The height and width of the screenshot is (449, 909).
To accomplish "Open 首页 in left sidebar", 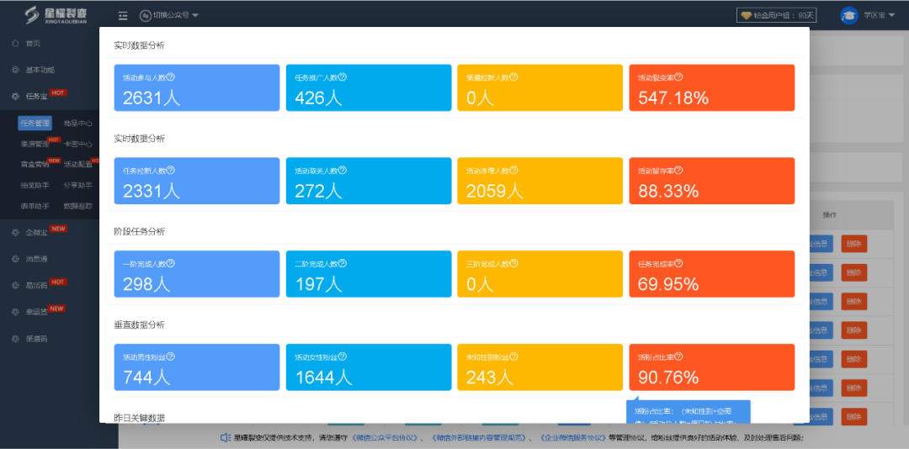I will [x=33, y=43].
